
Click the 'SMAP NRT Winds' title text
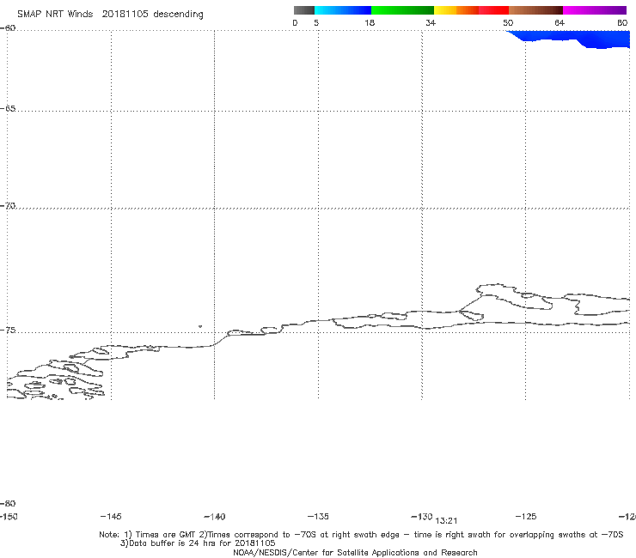click(55, 15)
